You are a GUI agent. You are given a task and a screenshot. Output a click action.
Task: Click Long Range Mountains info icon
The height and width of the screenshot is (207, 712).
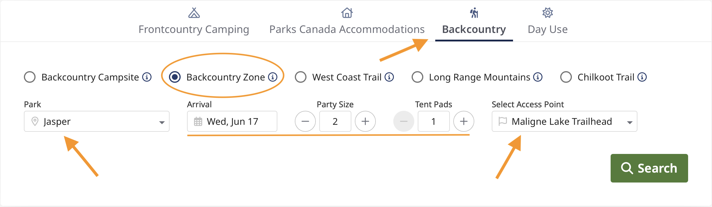[x=538, y=77]
